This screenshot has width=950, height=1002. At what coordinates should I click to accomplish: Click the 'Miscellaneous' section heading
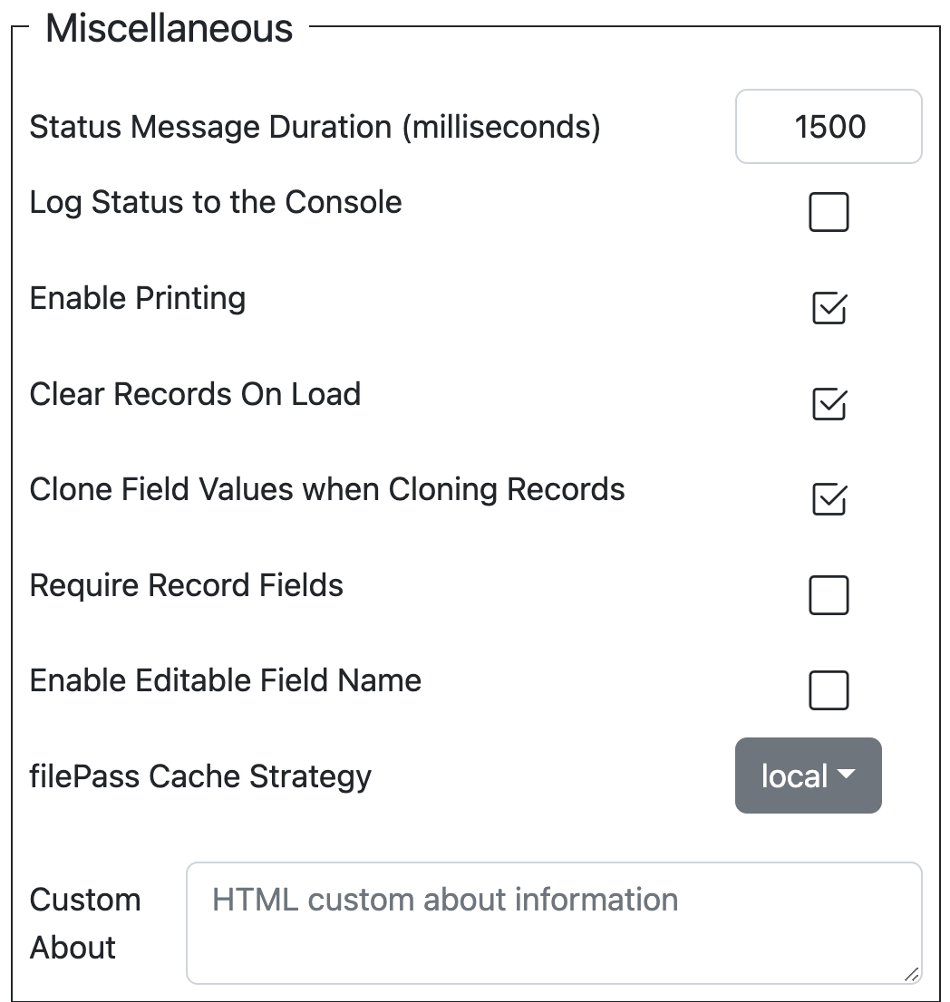click(170, 29)
